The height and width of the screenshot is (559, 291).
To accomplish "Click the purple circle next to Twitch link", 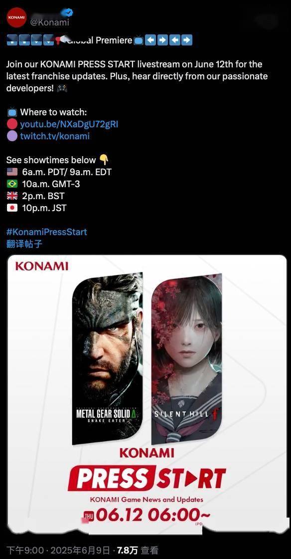I will (x=12, y=136).
